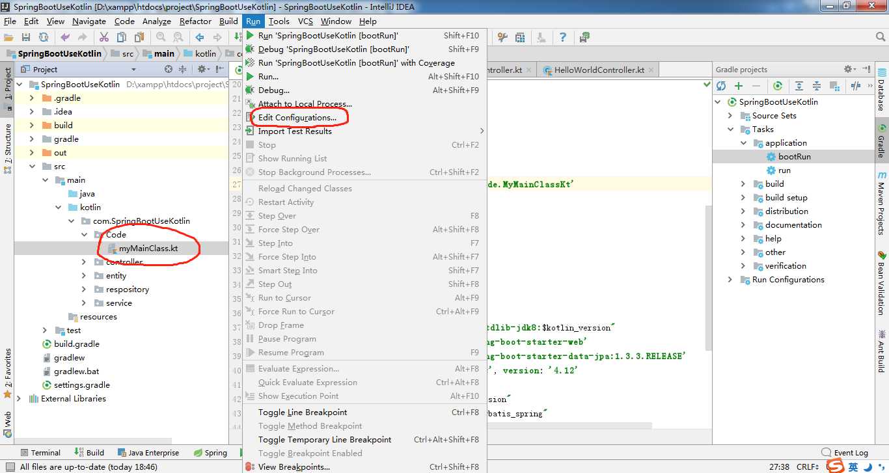Click the Back navigation arrow icon

(199, 37)
